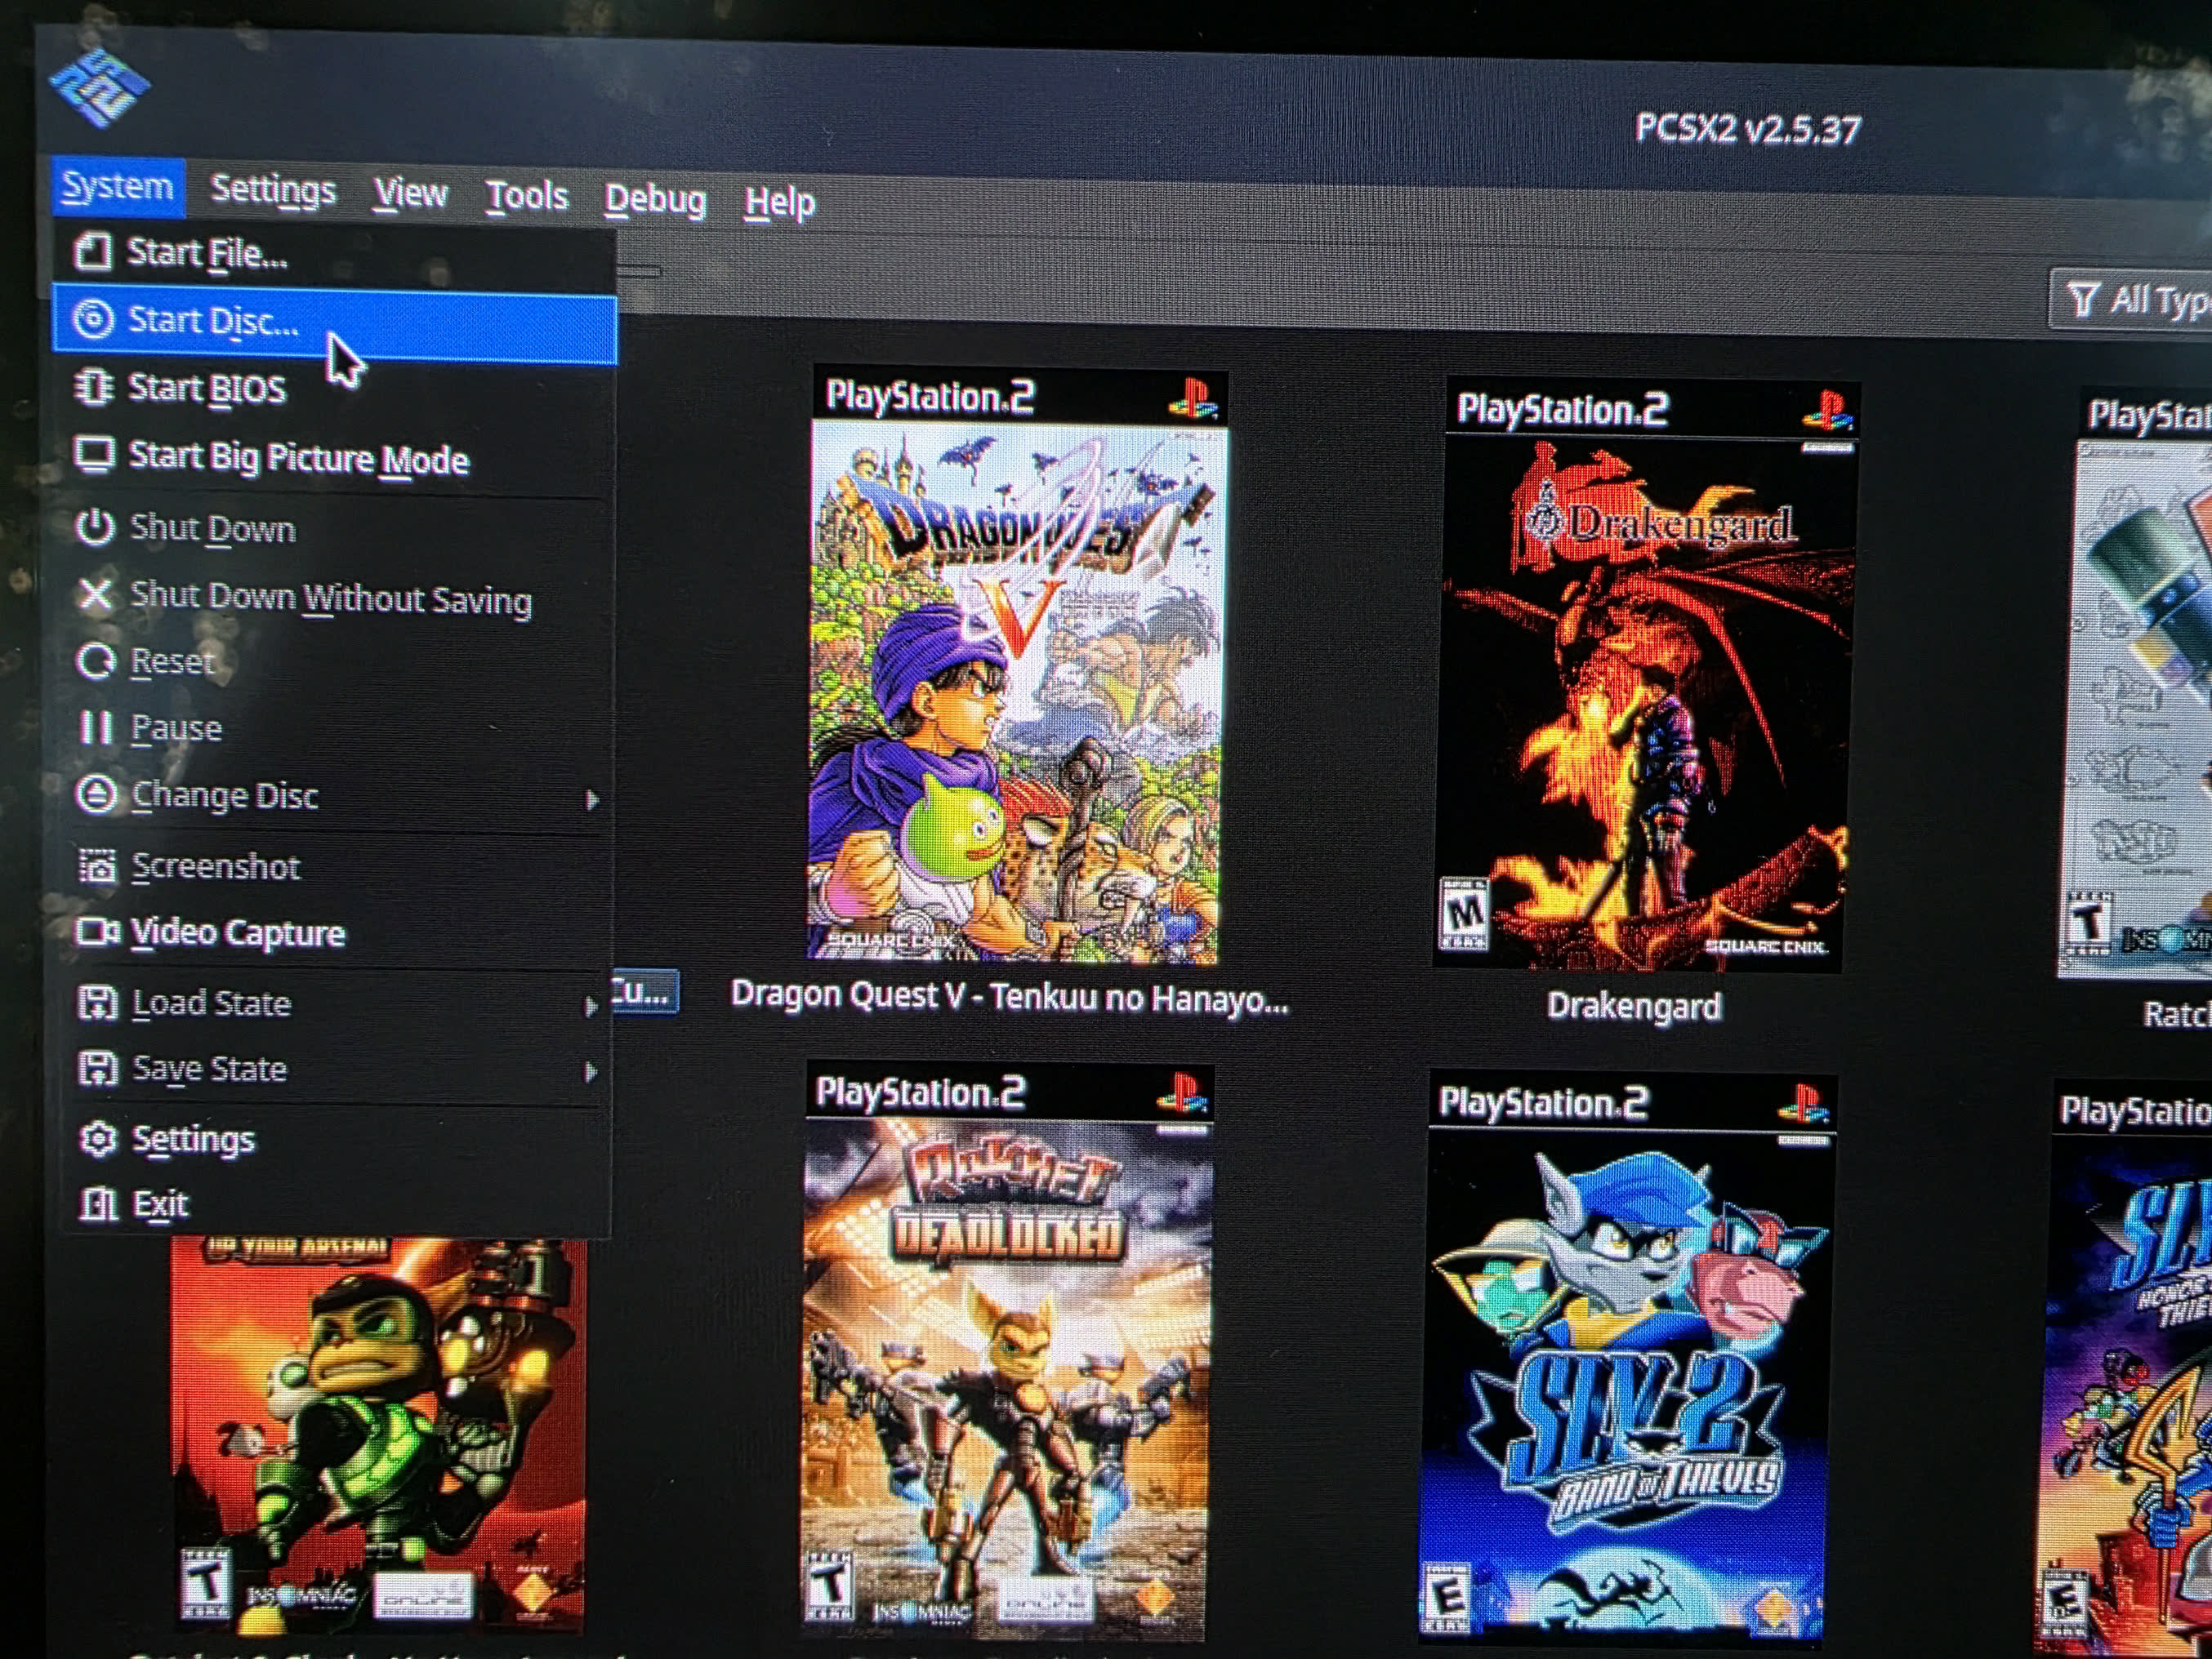
Task: Select Ratchet Deadlocked game cover
Action: point(1007,1352)
